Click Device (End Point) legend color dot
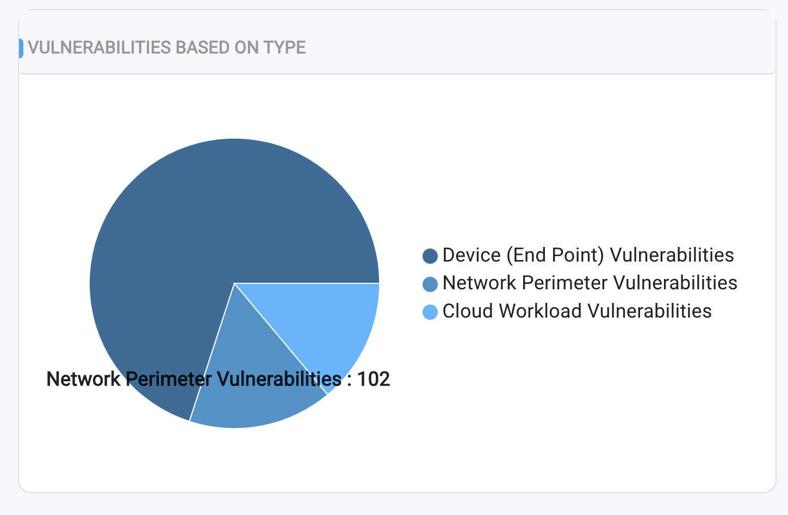788x515 pixels. [430, 256]
